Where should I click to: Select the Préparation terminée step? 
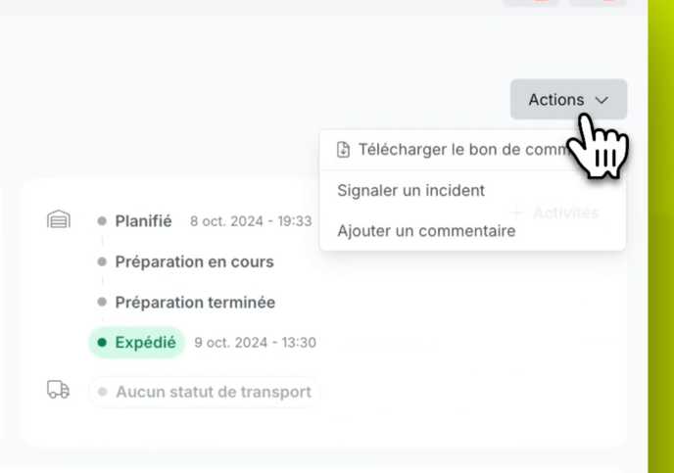[195, 303]
